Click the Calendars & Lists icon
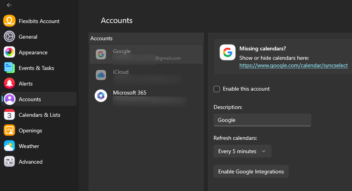352x191 pixels. 9,115
